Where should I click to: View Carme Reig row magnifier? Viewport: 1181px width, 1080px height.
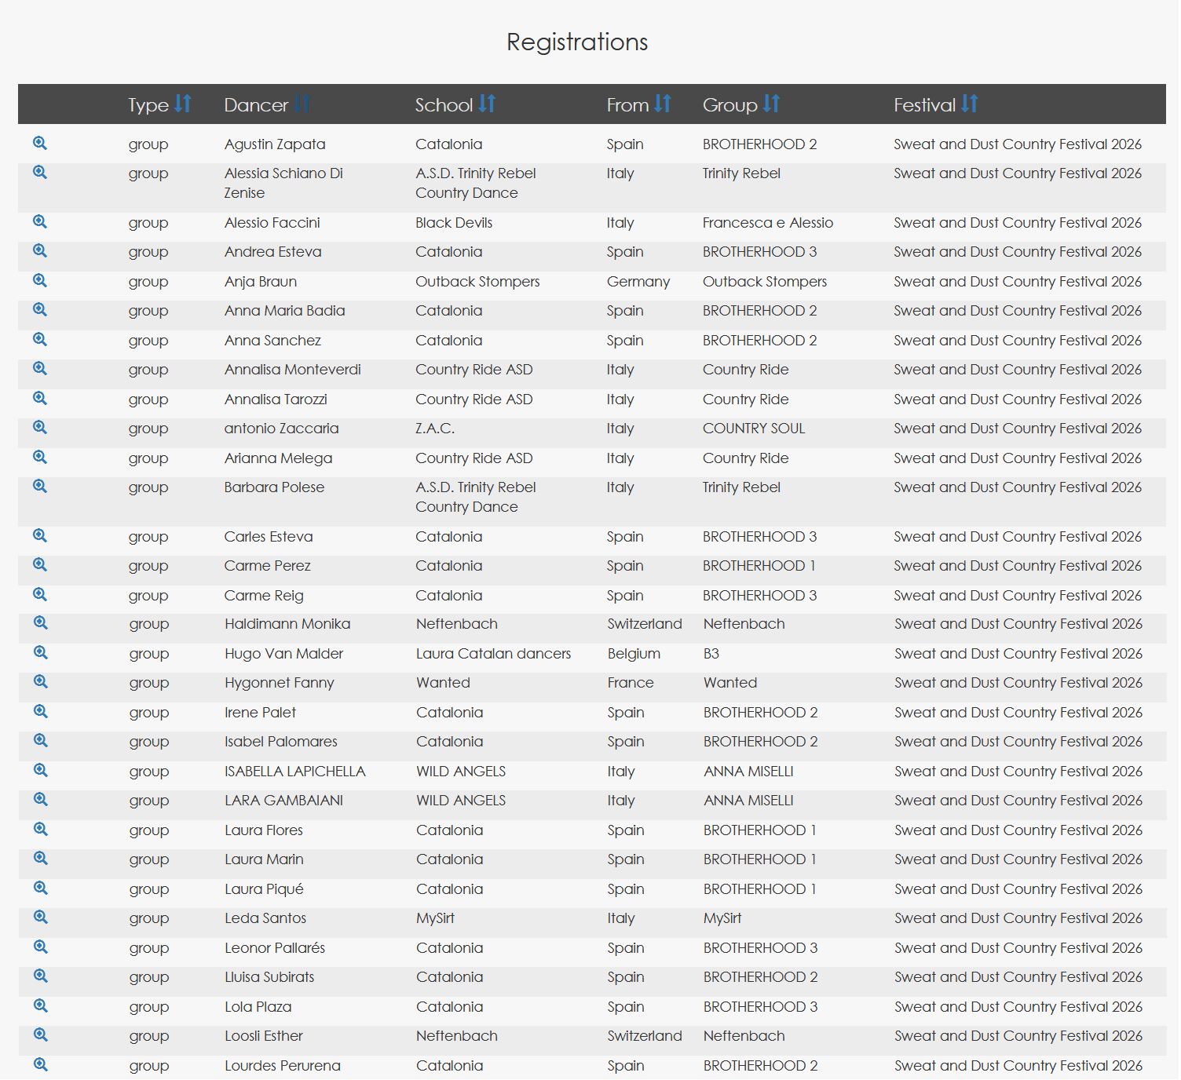coord(40,594)
